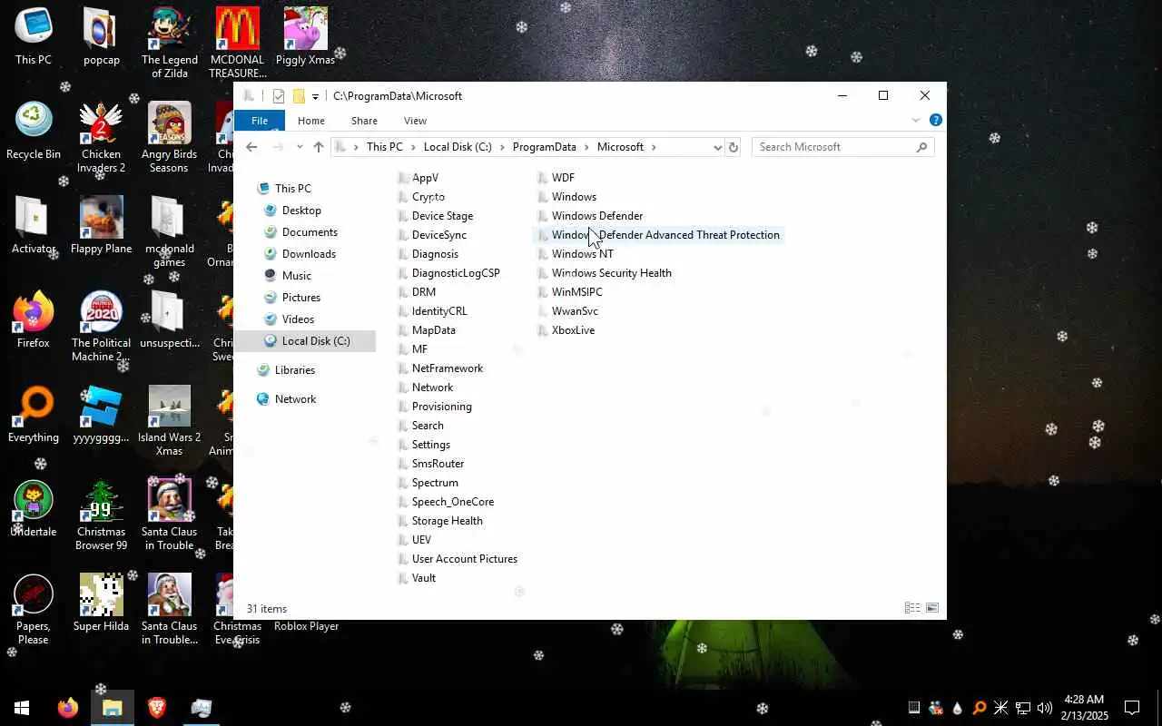Click ProgramData in the address breadcrumb

coord(544,147)
